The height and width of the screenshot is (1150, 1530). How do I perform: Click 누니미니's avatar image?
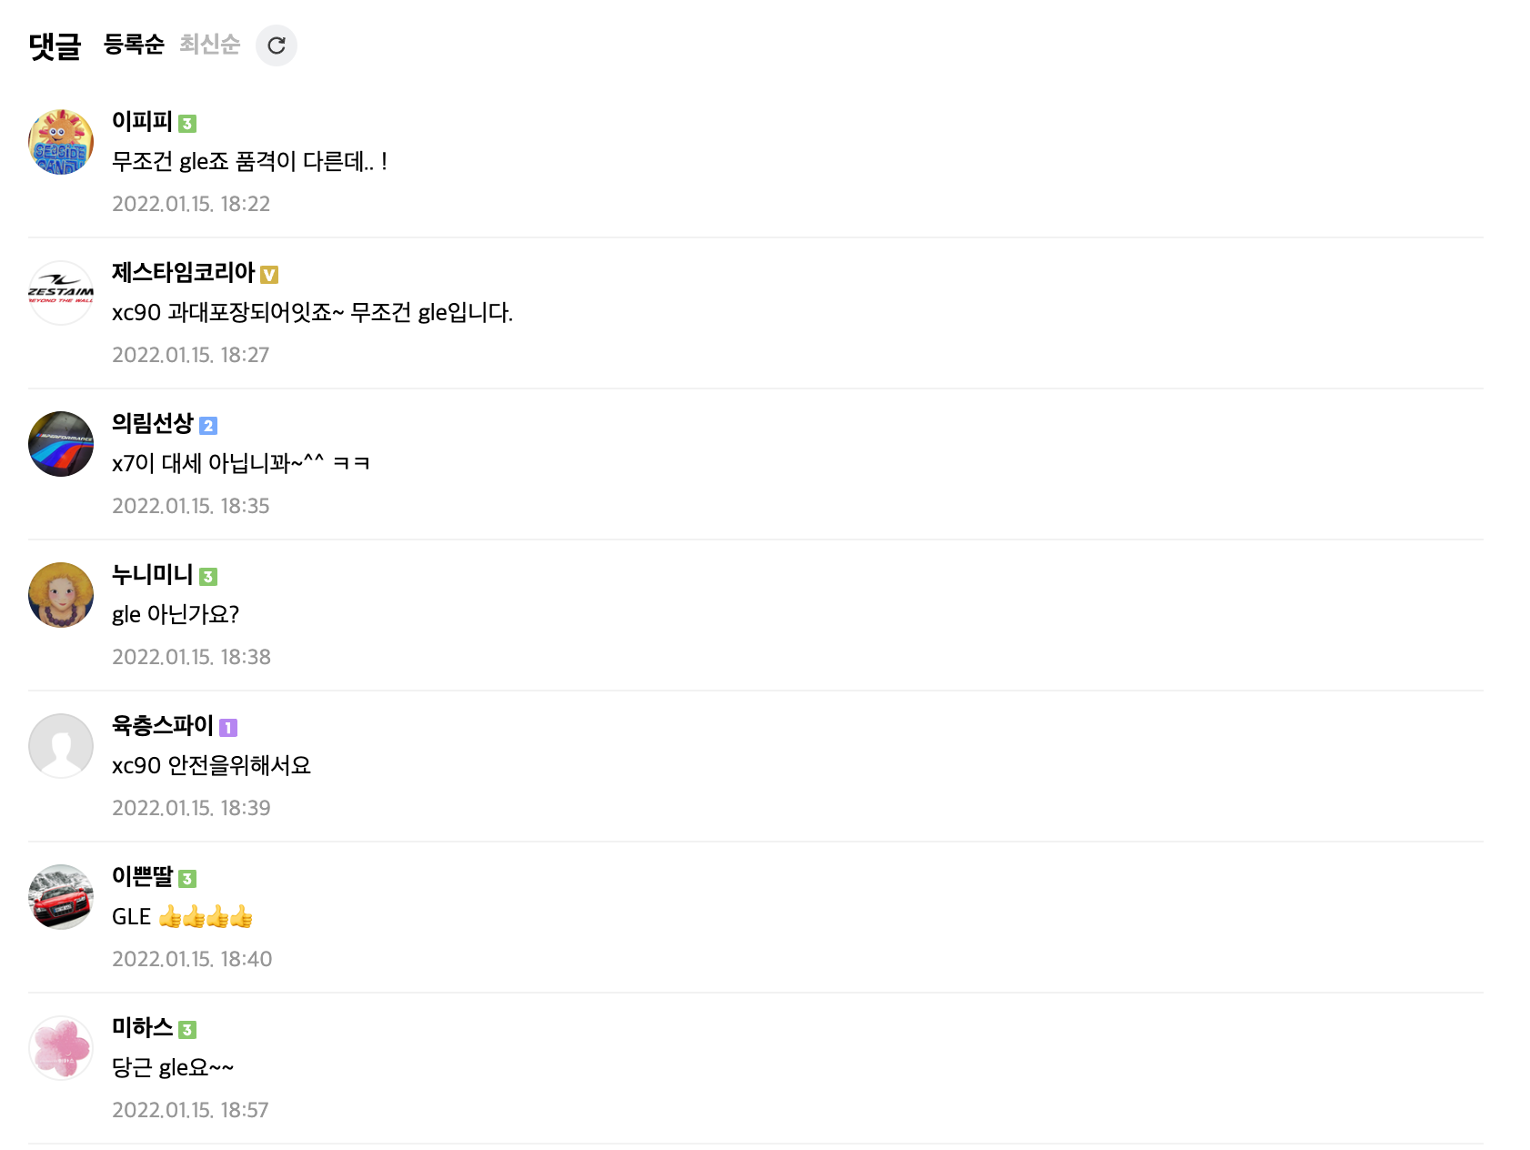pyautogui.click(x=61, y=595)
